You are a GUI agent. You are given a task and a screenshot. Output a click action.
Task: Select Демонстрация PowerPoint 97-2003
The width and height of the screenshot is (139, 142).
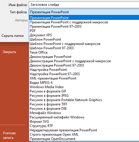(x=84, y=65)
